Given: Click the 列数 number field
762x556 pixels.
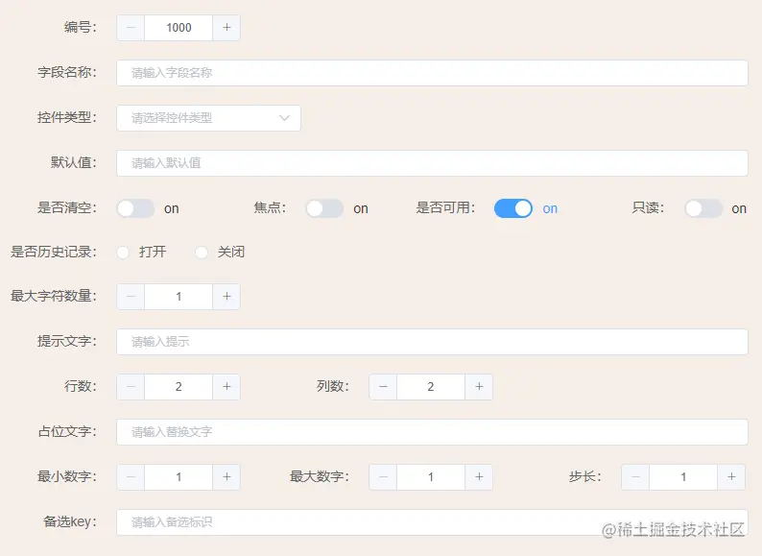Looking at the screenshot, I should pos(431,387).
